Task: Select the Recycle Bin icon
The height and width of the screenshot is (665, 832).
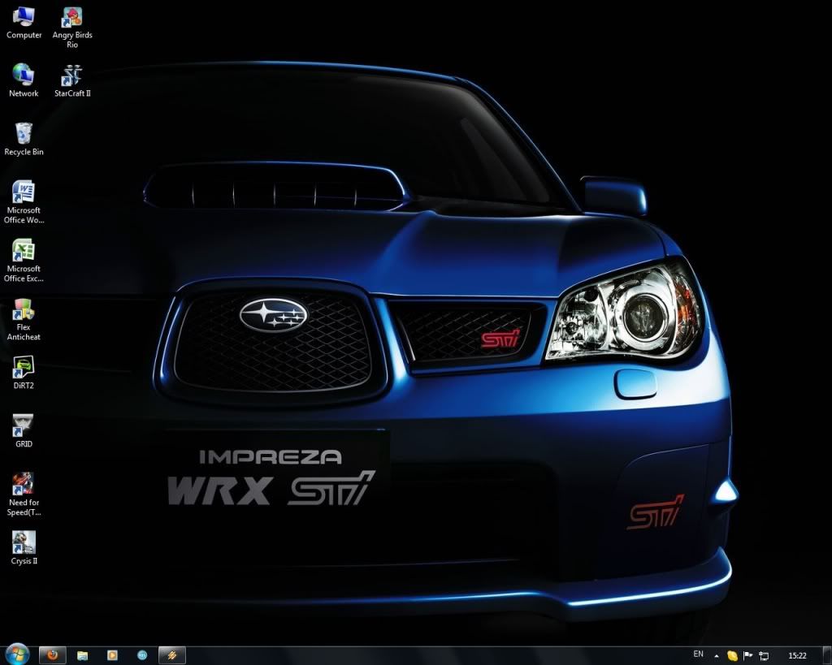Action: 24,139
